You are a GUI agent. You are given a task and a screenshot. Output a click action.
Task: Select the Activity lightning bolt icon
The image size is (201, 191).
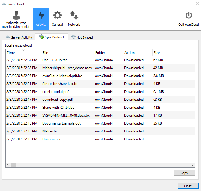41,16
